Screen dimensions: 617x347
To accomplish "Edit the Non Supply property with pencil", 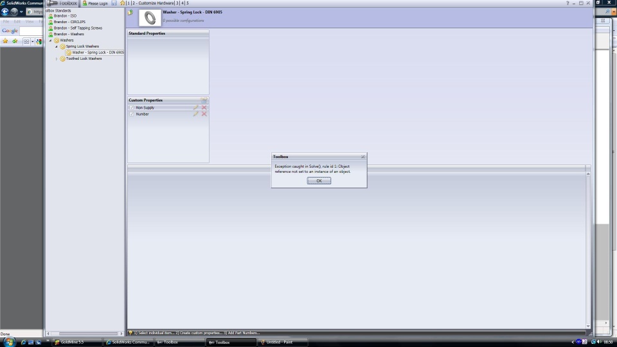I will [x=195, y=107].
